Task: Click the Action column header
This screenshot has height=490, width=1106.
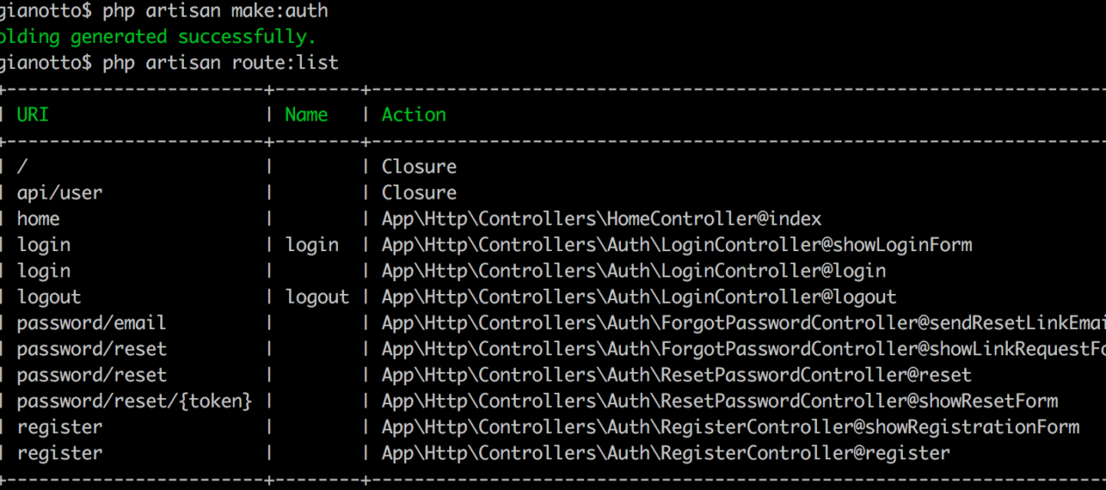Action: [413, 115]
